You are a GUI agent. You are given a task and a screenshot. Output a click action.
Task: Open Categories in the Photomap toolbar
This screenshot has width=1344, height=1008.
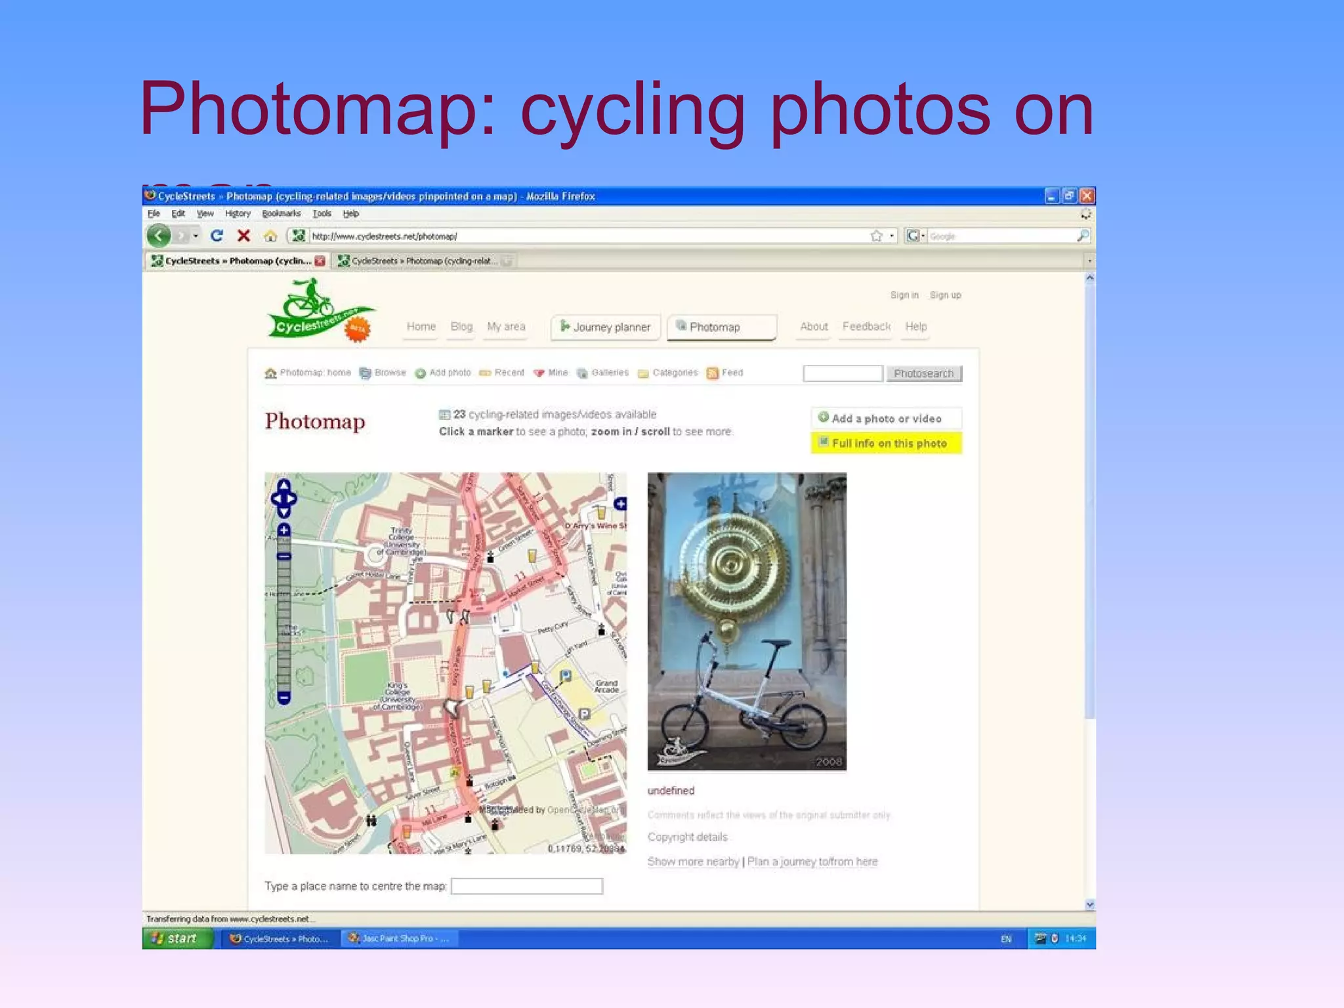(x=668, y=373)
